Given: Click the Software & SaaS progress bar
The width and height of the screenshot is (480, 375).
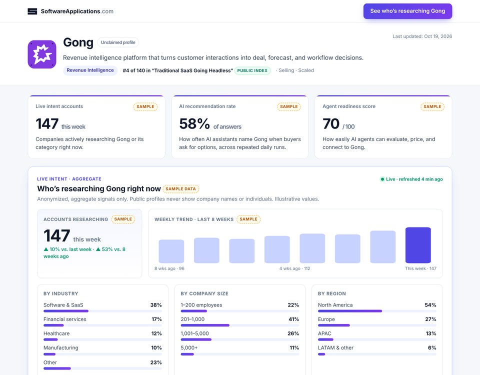Looking at the screenshot, I should click(102, 311).
